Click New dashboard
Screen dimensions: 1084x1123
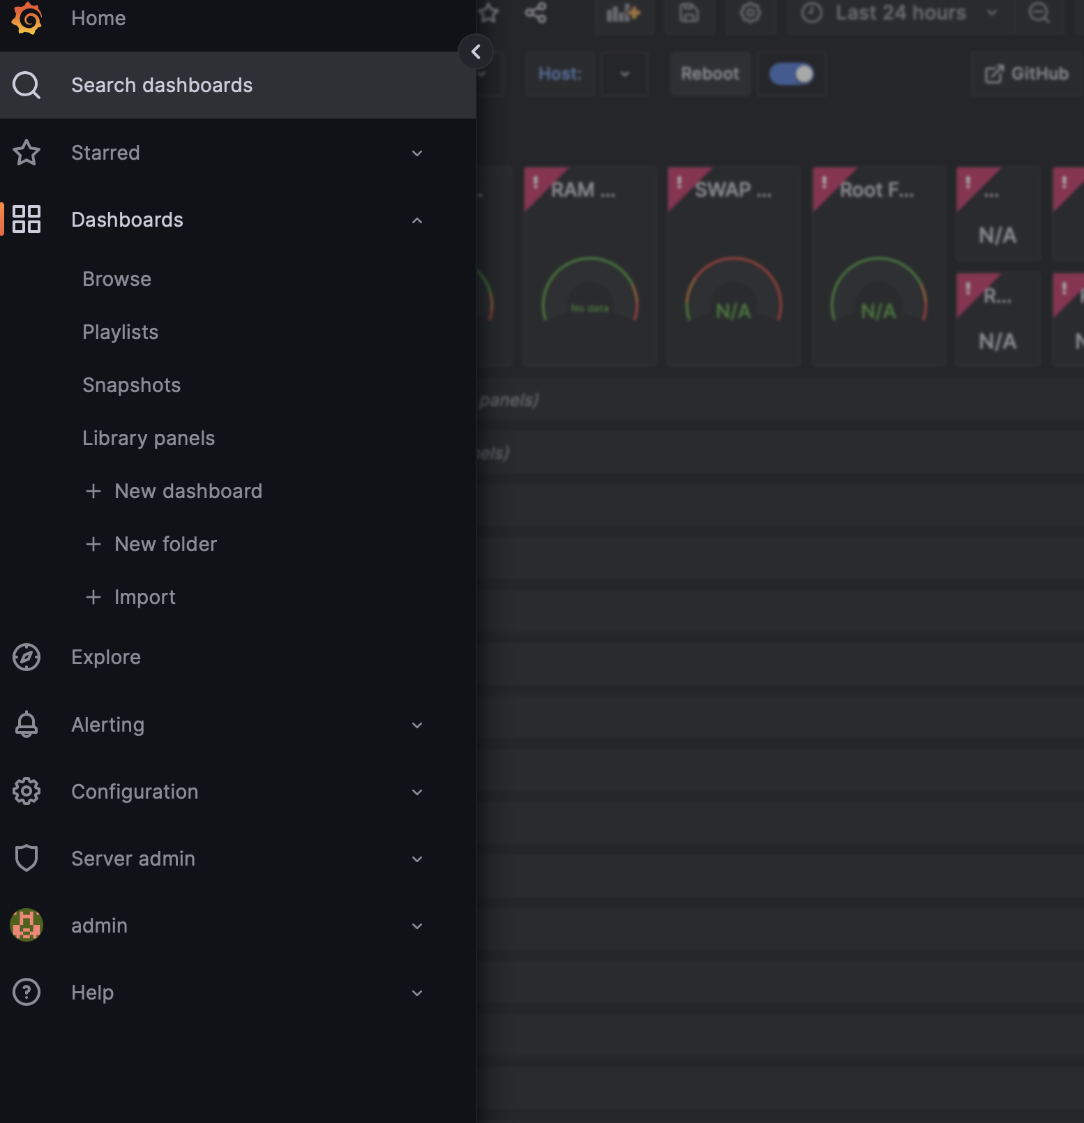click(174, 491)
